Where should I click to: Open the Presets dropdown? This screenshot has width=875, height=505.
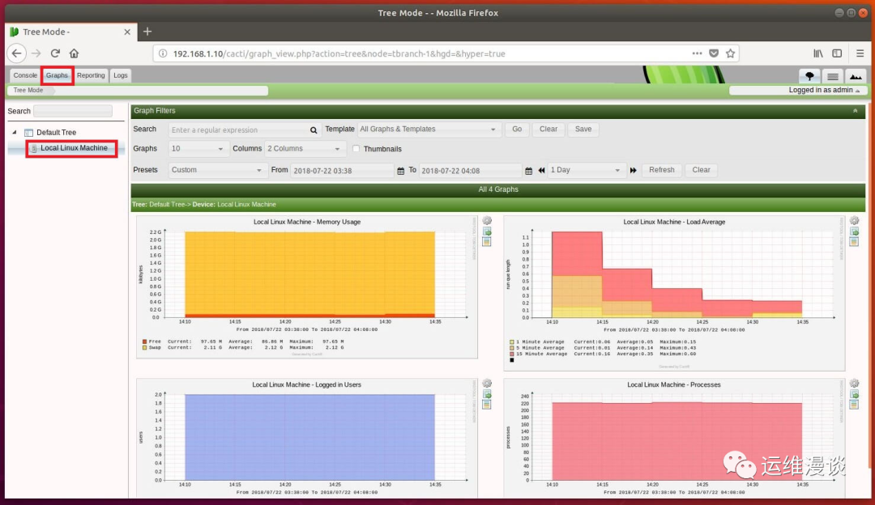coord(216,170)
